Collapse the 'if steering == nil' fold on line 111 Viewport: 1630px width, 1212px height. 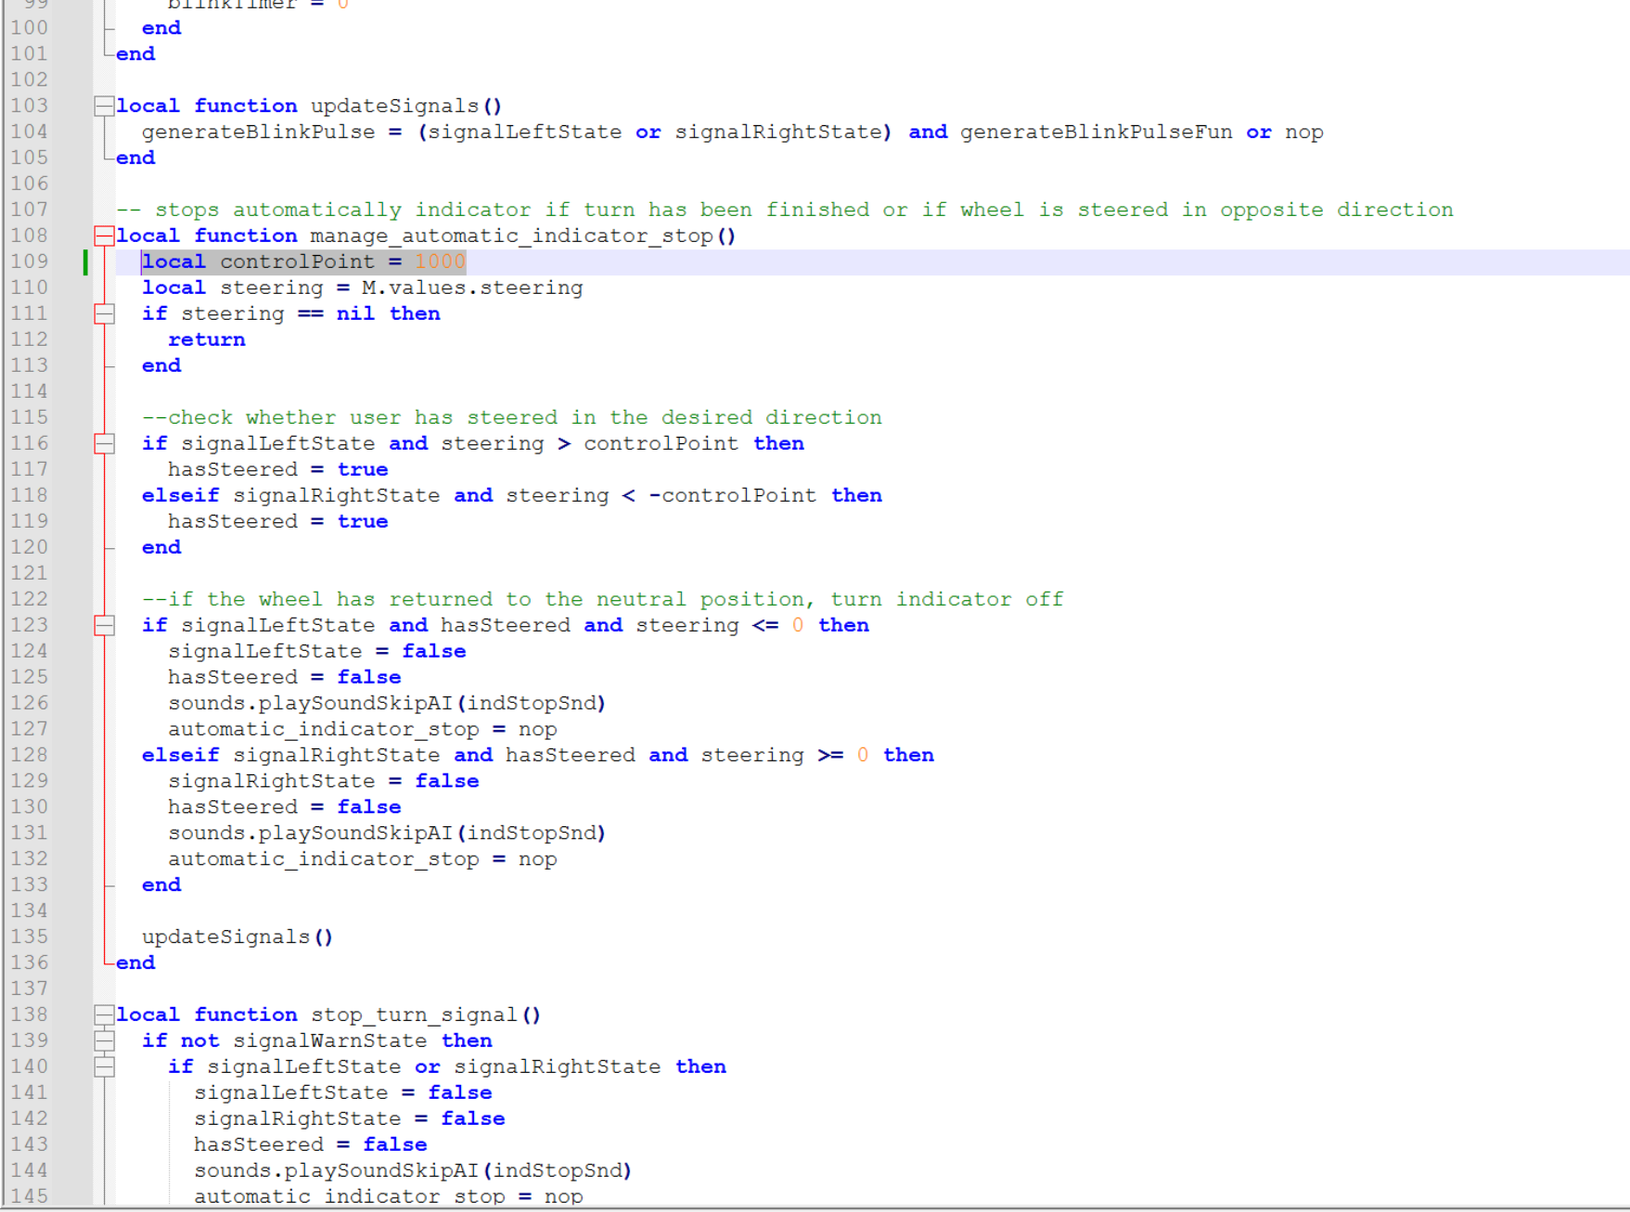pyautogui.click(x=104, y=313)
